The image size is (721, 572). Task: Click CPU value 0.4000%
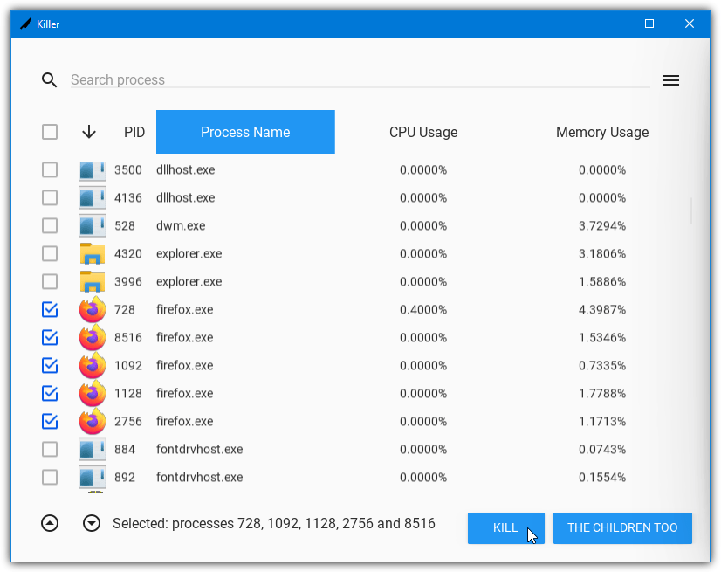point(423,310)
